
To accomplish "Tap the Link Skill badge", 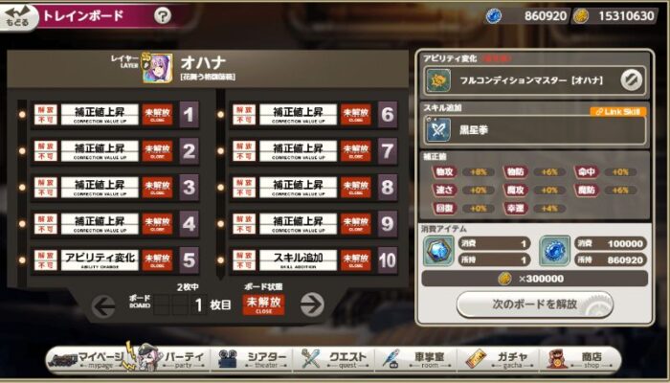I will click(618, 112).
